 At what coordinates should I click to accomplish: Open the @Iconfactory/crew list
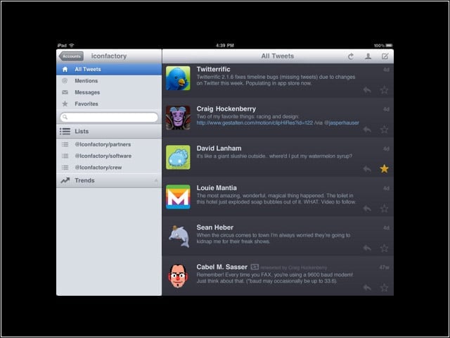109,168
